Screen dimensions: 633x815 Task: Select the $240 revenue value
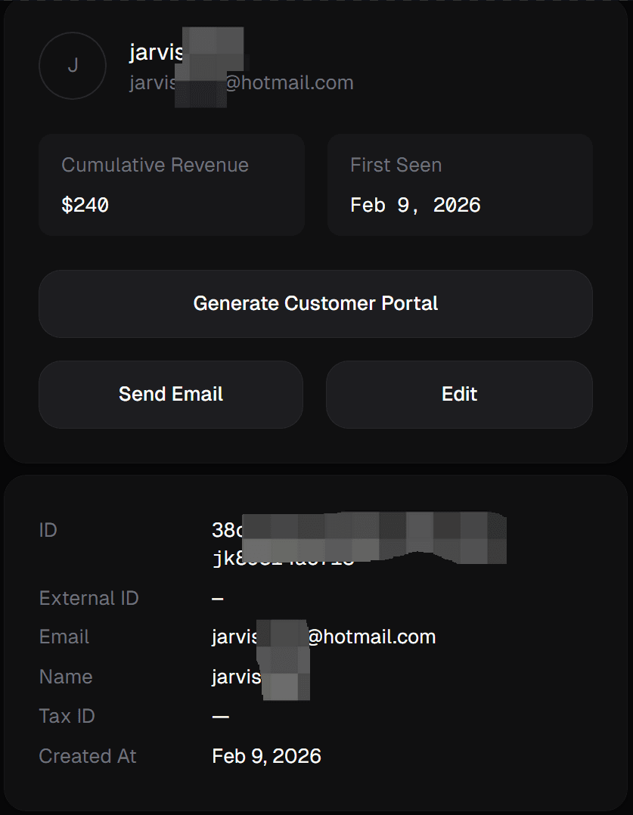(x=85, y=204)
